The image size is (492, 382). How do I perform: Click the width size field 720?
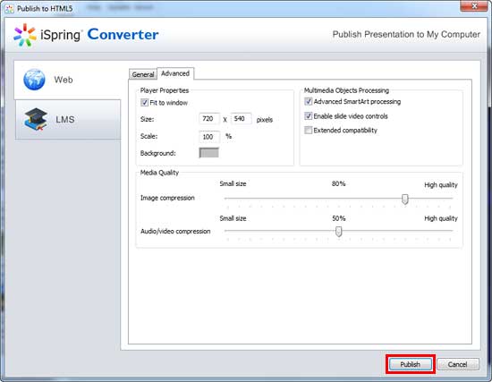tap(209, 119)
